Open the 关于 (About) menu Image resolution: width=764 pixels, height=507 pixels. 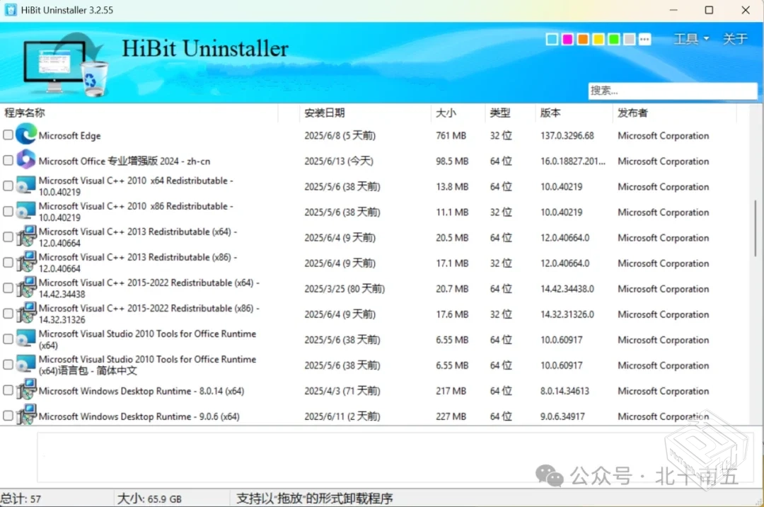[x=736, y=38]
